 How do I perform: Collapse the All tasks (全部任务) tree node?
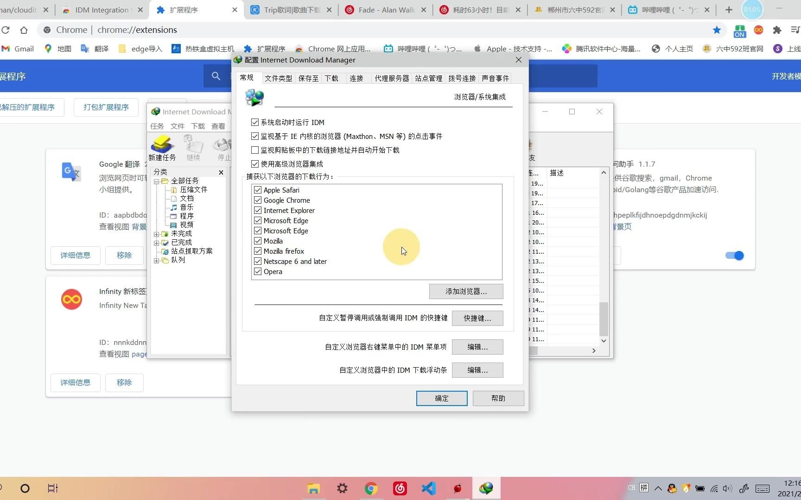(x=157, y=181)
